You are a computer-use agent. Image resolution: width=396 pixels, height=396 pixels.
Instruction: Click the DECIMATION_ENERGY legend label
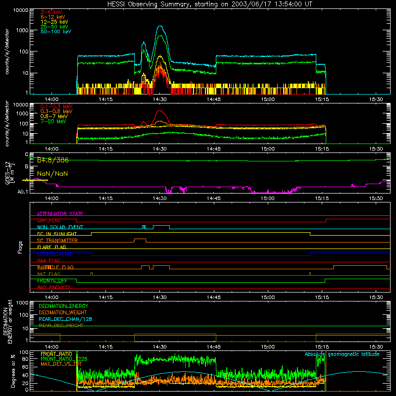[63, 306]
